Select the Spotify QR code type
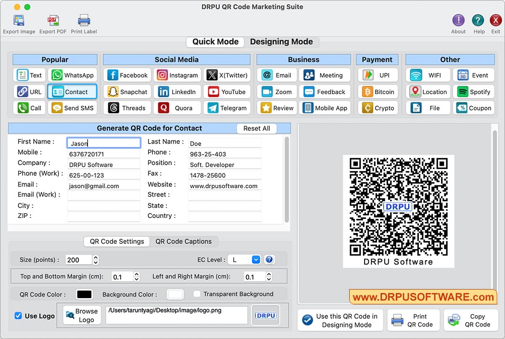Screen dimensions: 505x339 pyautogui.click(x=473, y=91)
